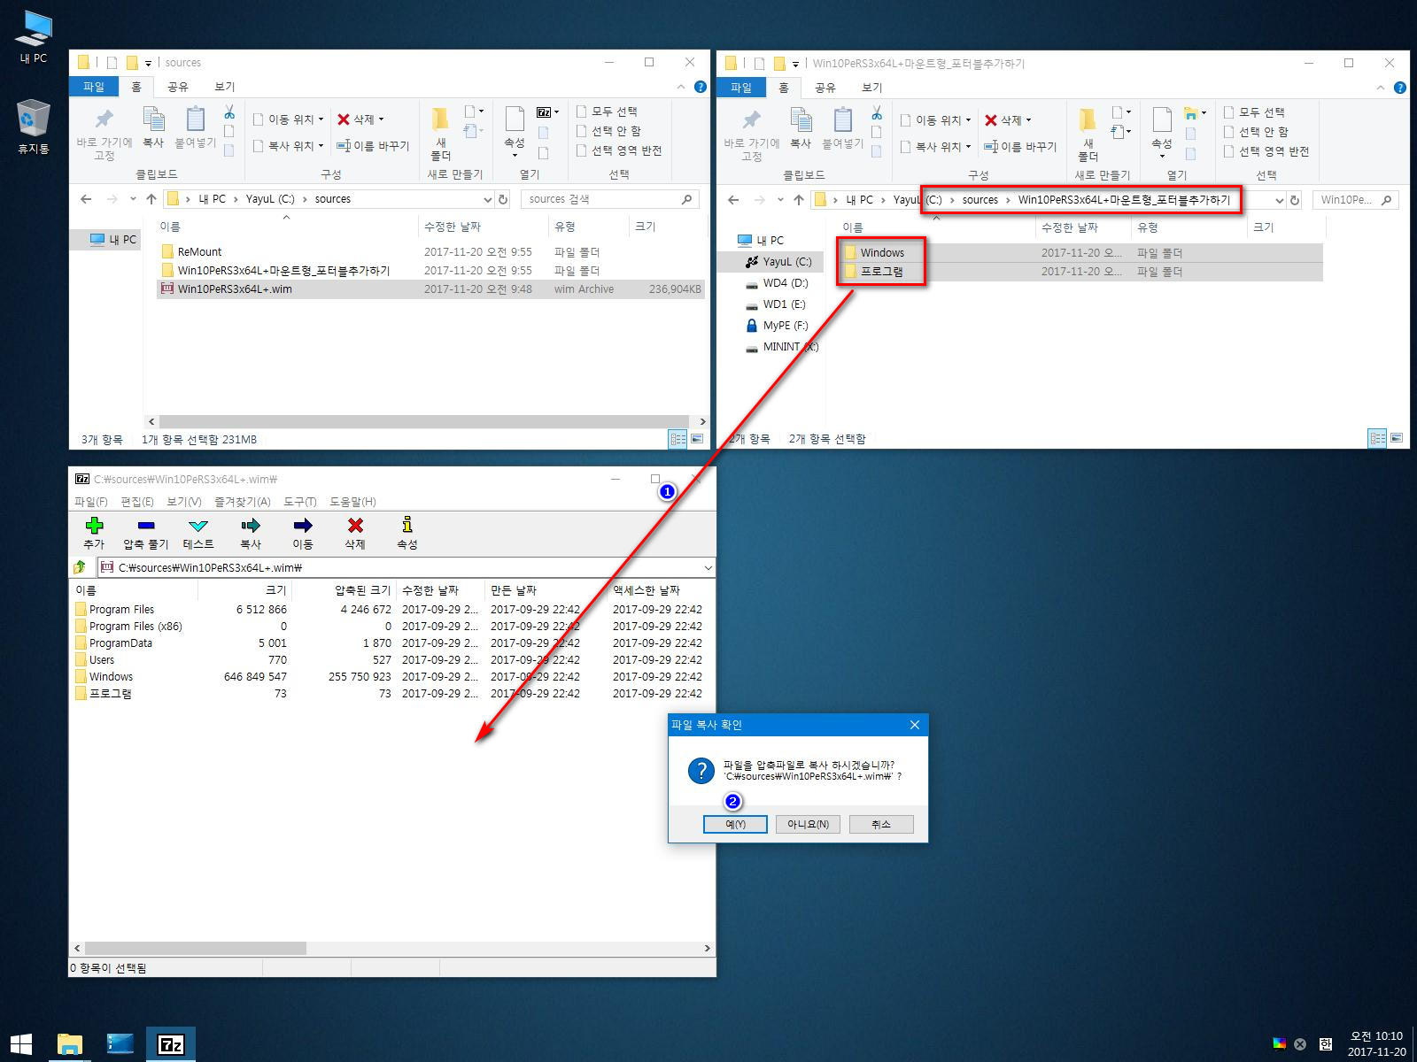
Task: Click the Windows Start button
Action: tap(20, 1044)
